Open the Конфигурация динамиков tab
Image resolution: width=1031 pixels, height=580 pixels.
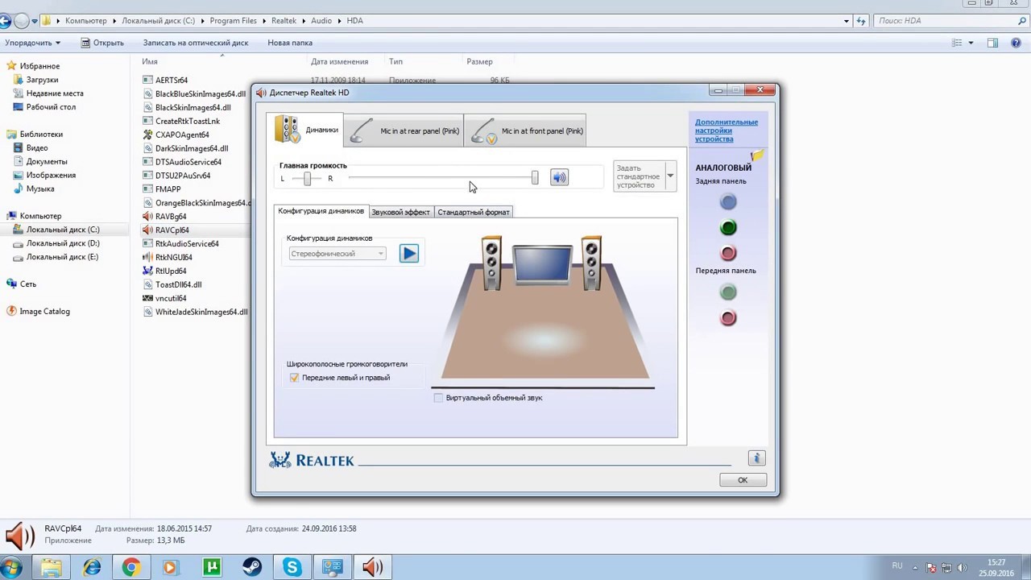click(321, 211)
